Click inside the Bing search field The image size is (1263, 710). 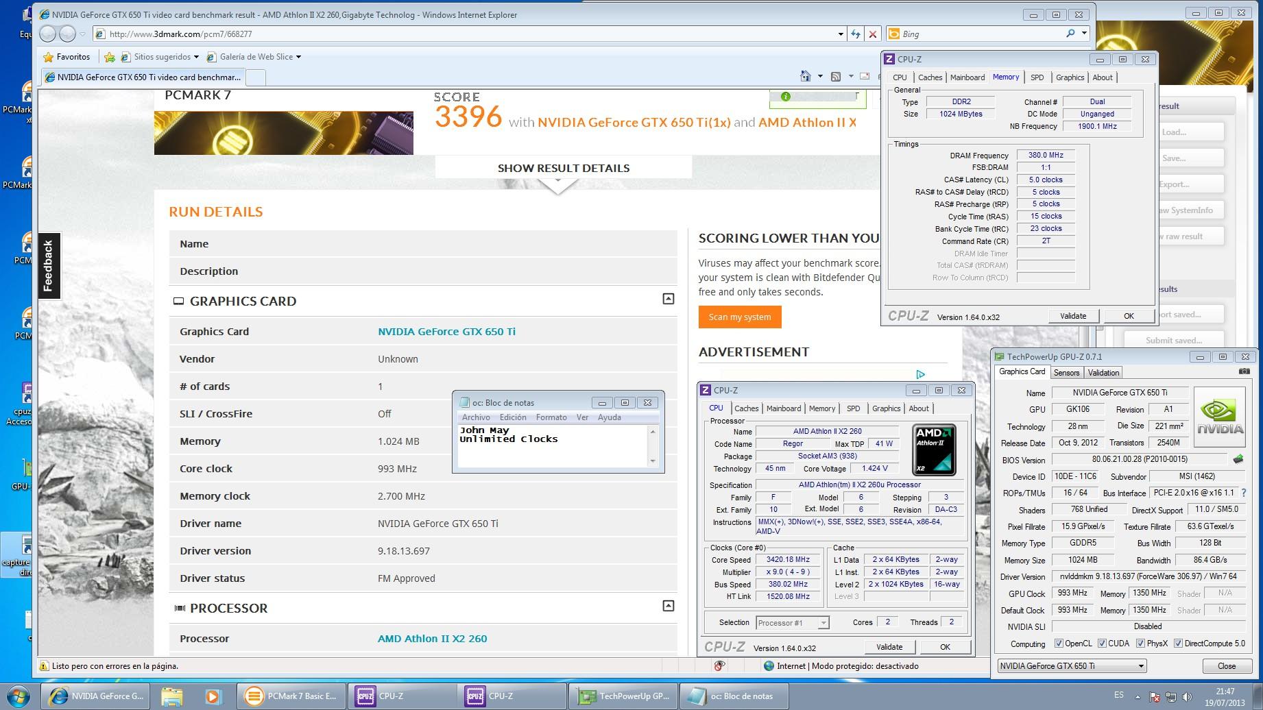[x=981, y=34]
